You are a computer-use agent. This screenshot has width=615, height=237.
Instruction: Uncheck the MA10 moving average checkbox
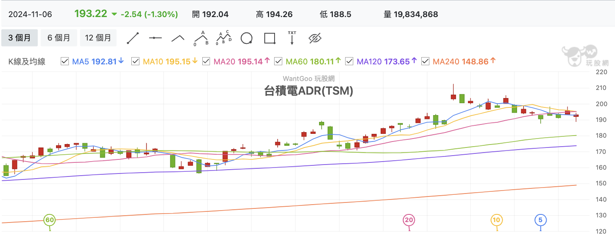pos(136,61)
